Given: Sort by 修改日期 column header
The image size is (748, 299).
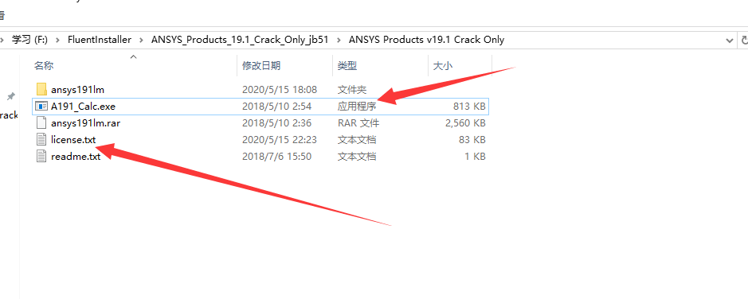Looking at the screenshot, I should [x=261, y=66].
